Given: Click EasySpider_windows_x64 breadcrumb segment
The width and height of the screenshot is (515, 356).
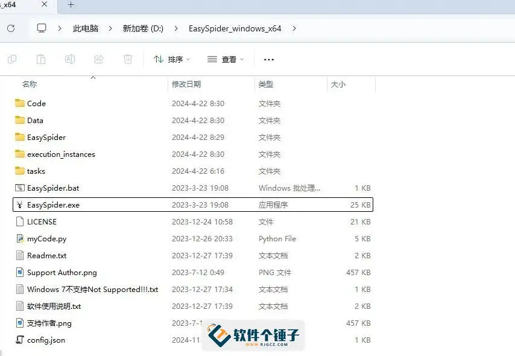Looking at the screenshot, I should tap(235, 28).
